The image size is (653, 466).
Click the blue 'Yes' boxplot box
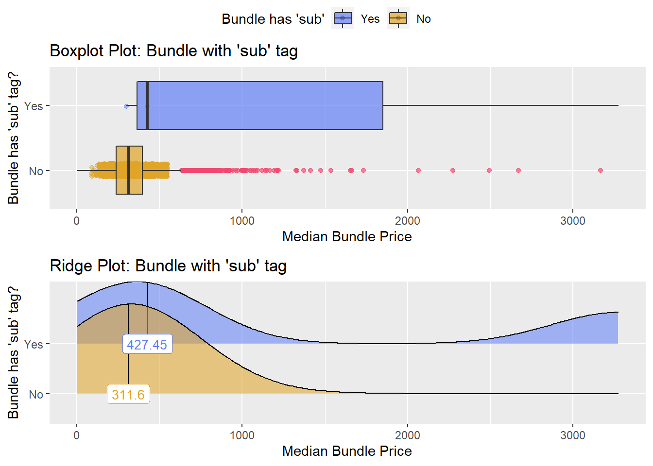pyautogui.click(x=260, y=105)
